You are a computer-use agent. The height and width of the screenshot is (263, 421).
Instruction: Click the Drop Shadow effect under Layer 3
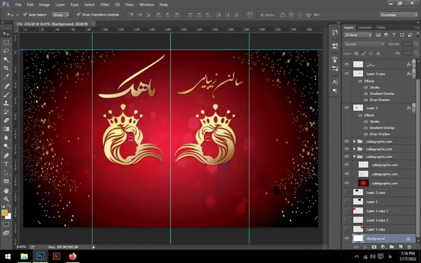[x=380, y=134]
